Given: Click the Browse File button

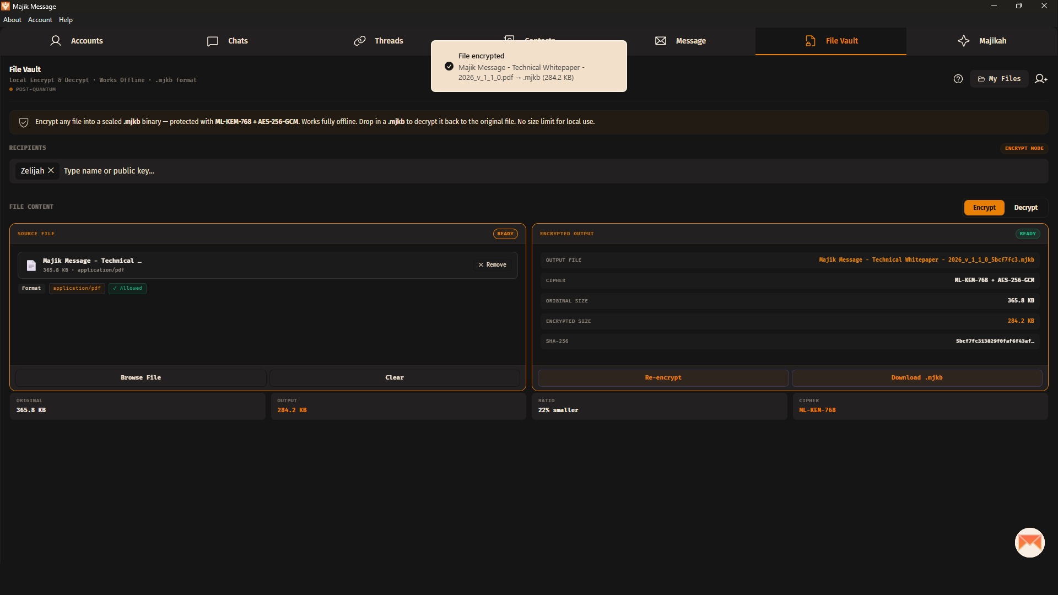Looking at the screenshot, I should tap(141, 378).
